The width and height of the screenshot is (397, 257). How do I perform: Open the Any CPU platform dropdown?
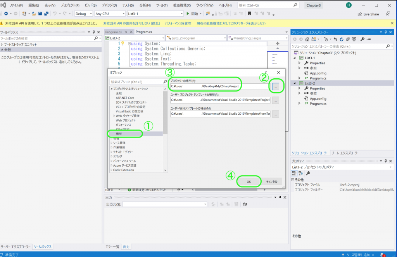(110, 14)
